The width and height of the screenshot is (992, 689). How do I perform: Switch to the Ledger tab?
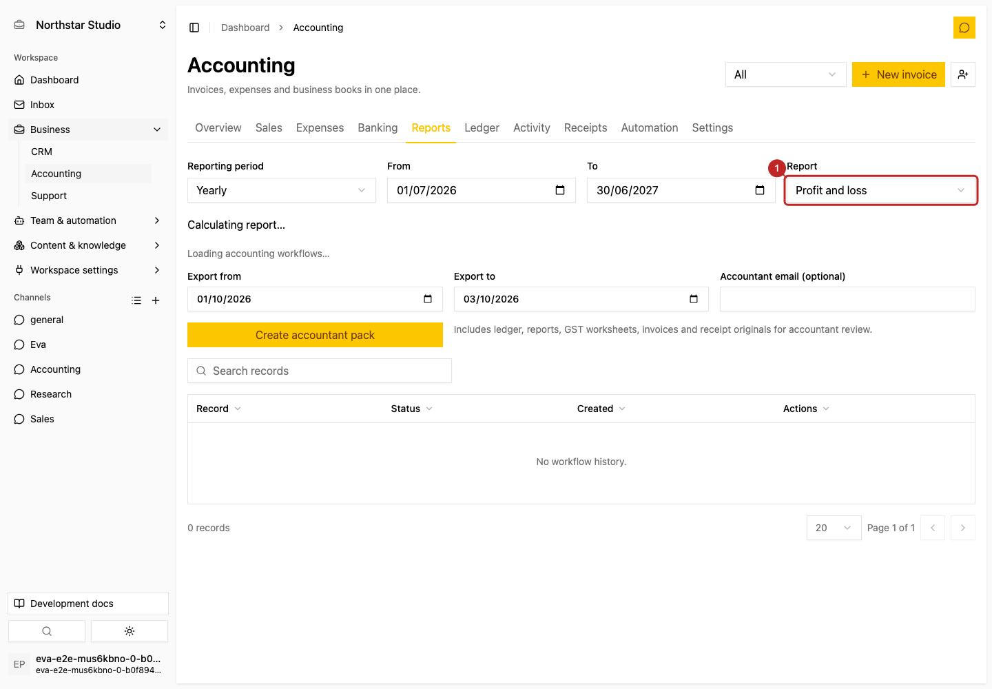click(482, 128)
